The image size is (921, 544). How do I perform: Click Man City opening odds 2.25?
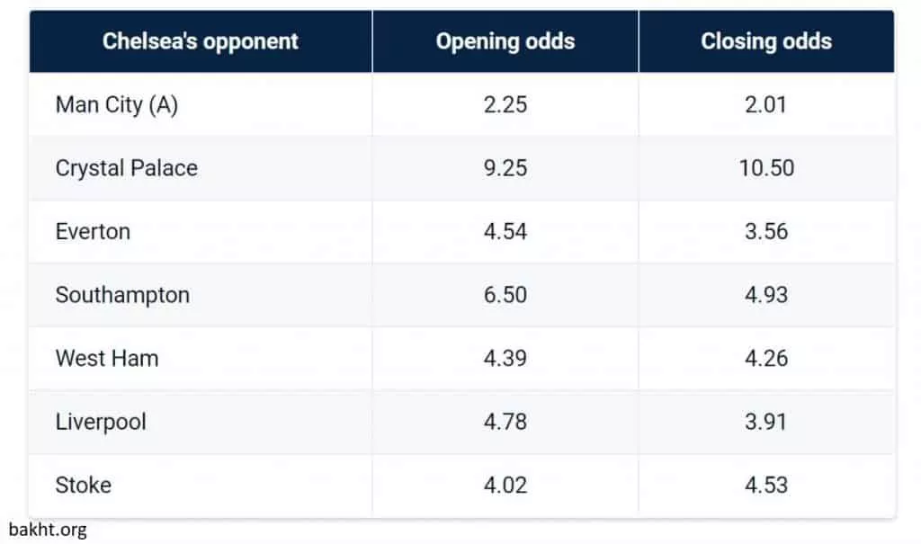coord(505,104)
